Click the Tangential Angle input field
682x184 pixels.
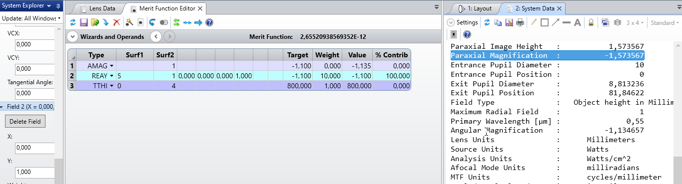34,93
